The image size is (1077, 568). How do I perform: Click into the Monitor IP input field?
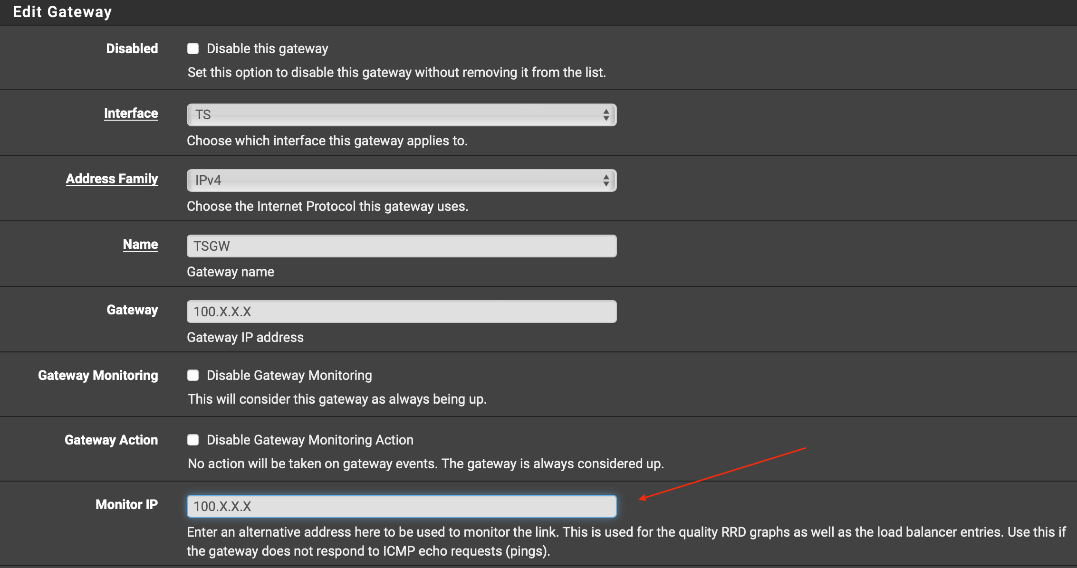click(x=401, y=506)
